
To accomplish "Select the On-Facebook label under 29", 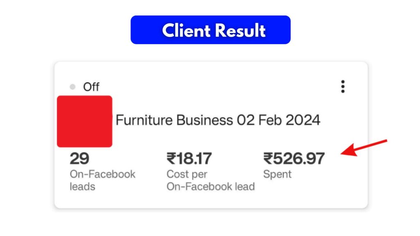I will point(103,174).
